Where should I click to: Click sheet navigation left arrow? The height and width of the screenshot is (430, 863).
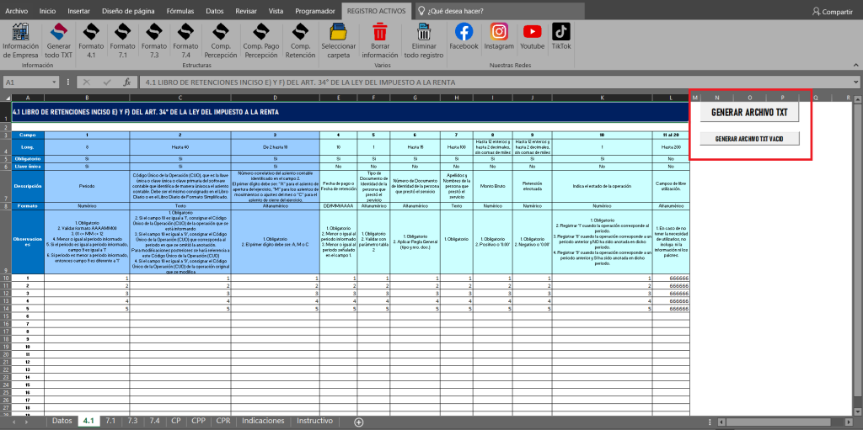(x=13, y=422)
